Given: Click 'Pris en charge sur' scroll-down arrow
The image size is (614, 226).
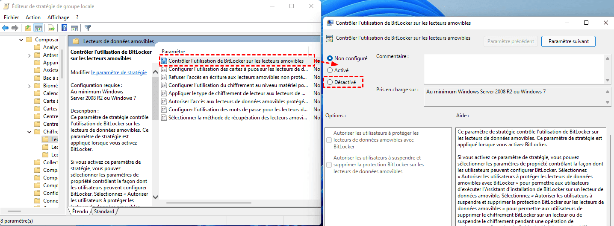Looking at the screenshot, I should pyautogui.click(x=607, y=102).
